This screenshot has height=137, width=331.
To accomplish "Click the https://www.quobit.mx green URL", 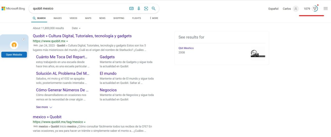I will pyautogui.click(x=49, y=41).
